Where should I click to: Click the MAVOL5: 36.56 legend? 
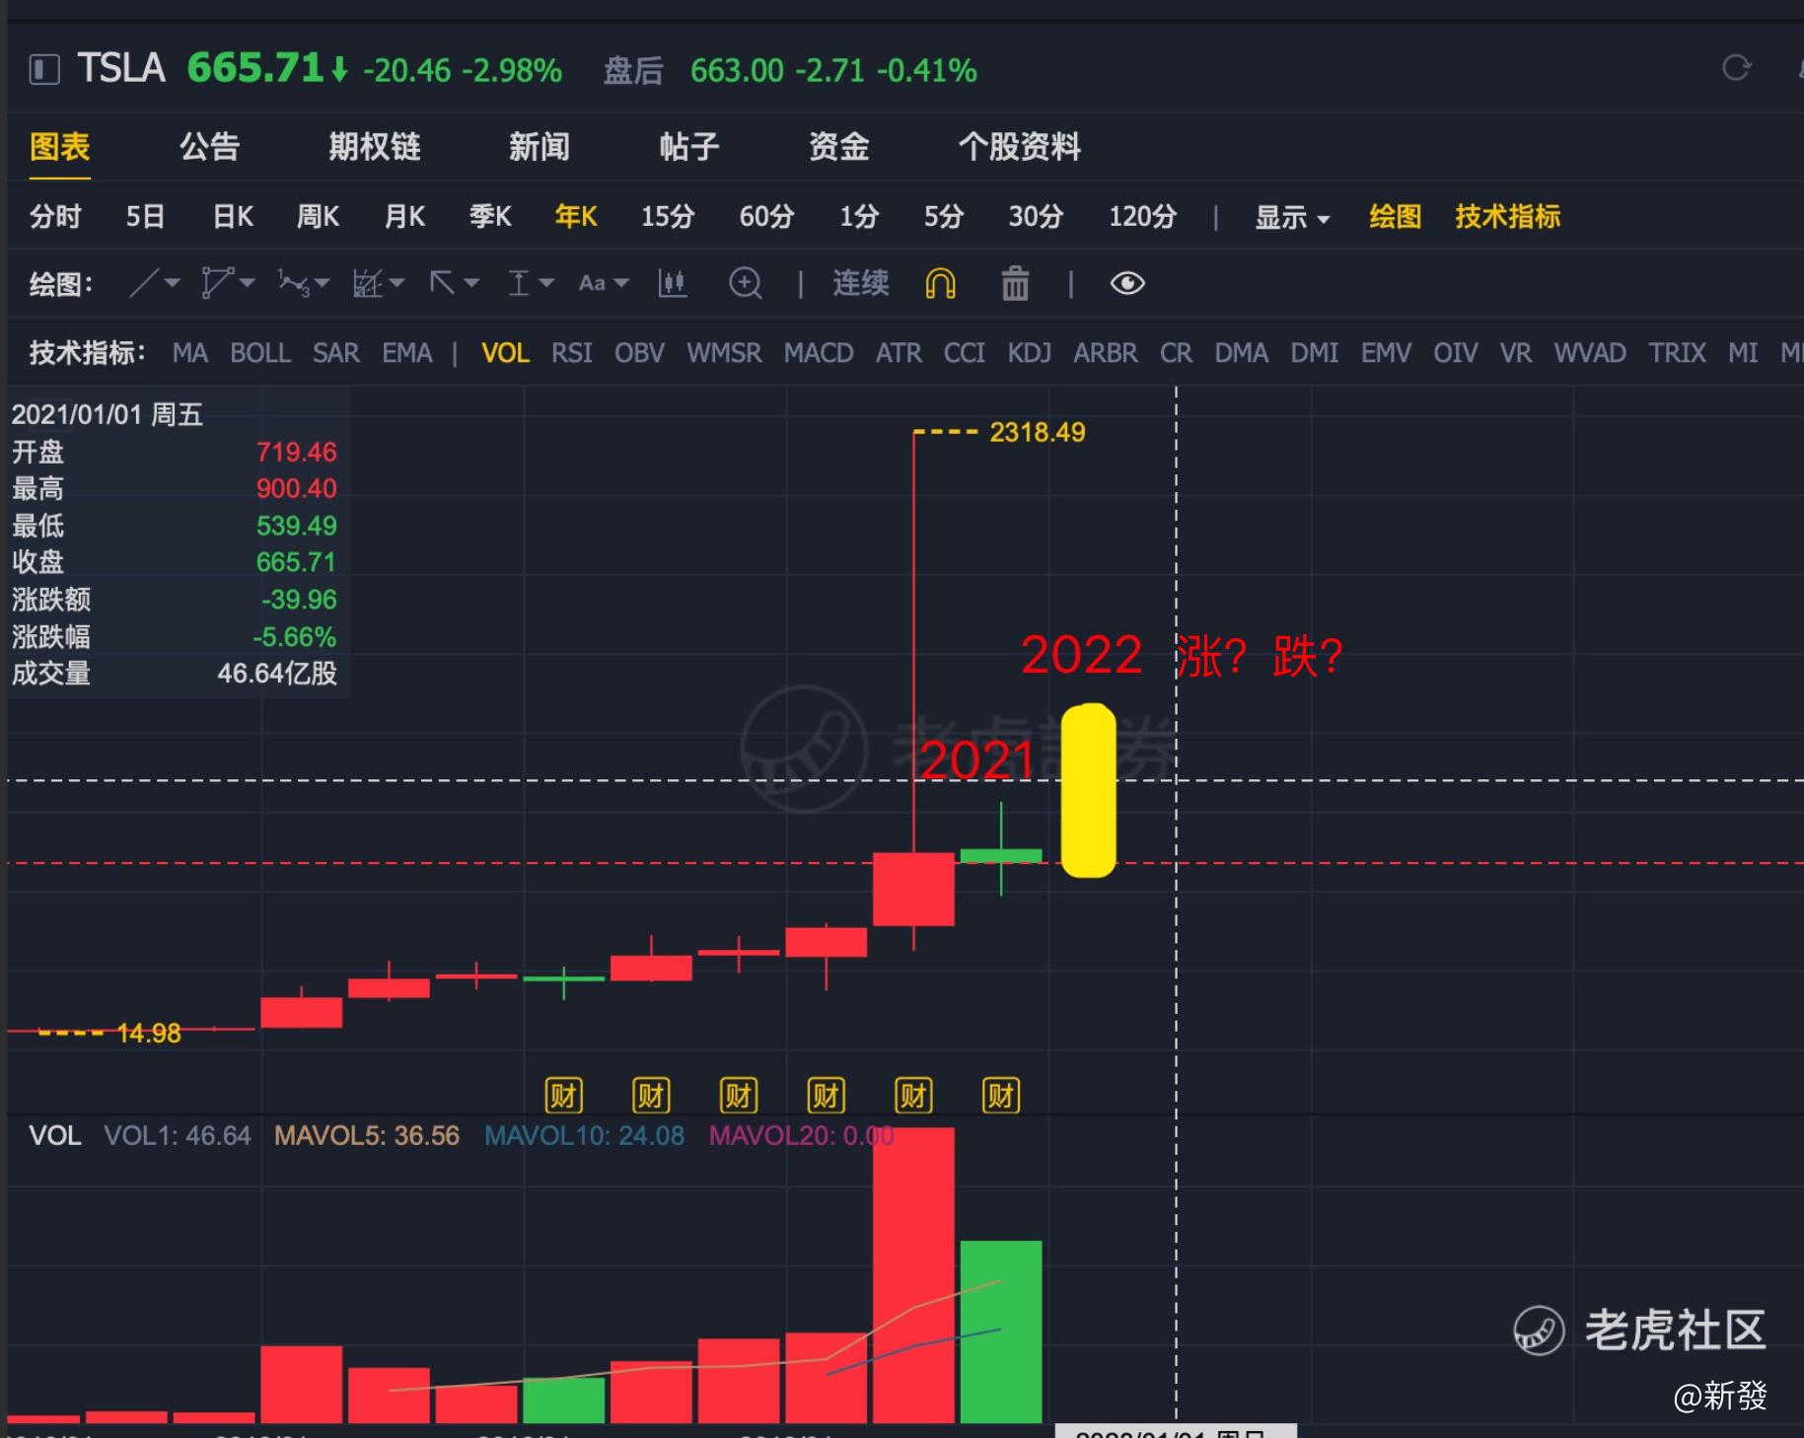click(367, 1135)
